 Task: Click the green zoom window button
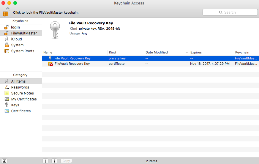[x=15, y=3]
